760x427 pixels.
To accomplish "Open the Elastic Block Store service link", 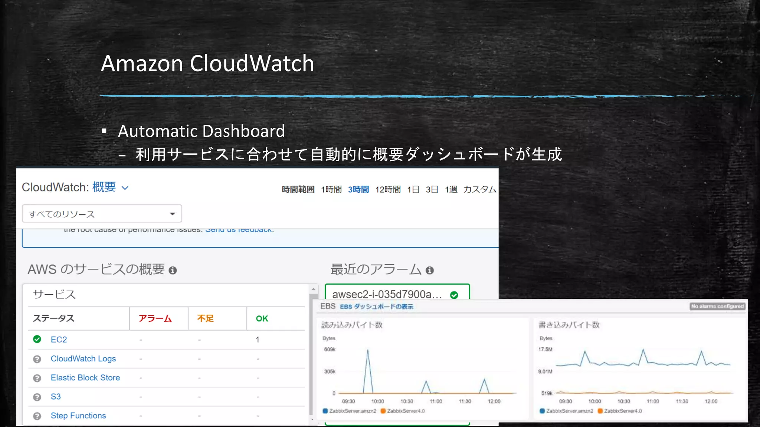I will pos(85,377).
